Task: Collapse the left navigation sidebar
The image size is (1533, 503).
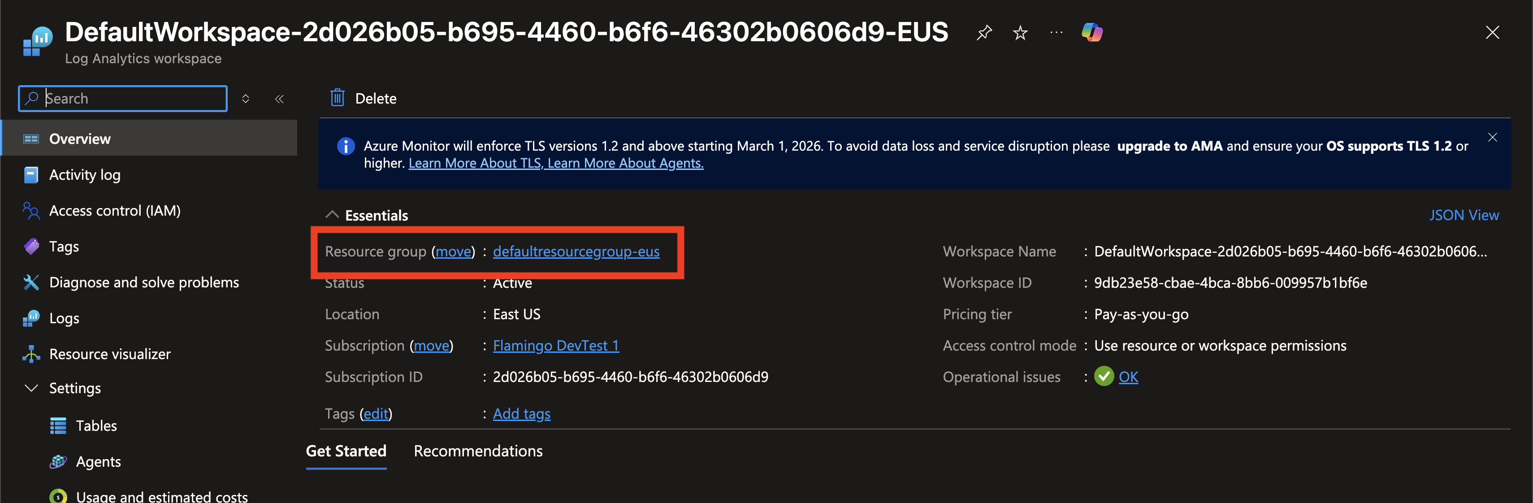Action: 279,99
